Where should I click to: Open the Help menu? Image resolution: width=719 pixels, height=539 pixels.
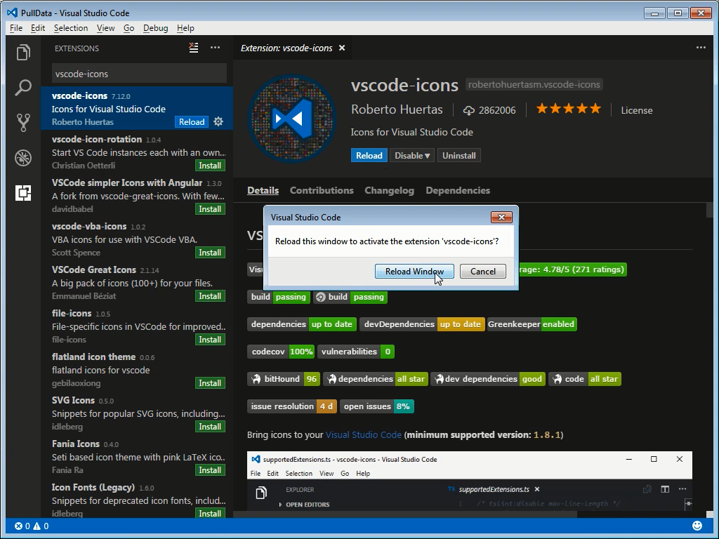pos(185,28)
